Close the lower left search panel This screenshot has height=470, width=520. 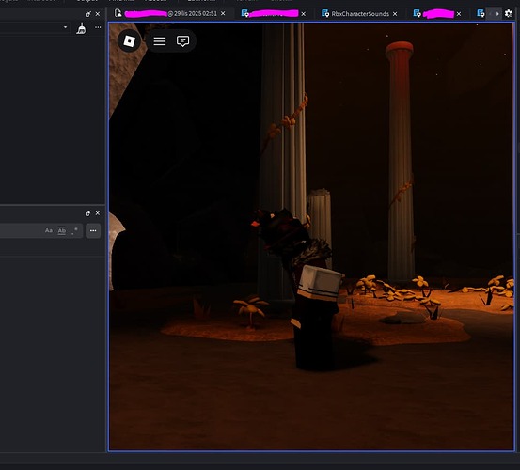tap(98, 213)
